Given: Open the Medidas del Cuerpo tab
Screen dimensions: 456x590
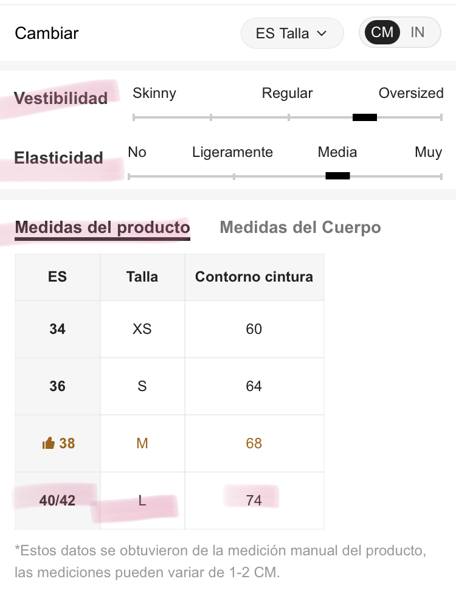Looking at the screenshot, I should pyautogui.click(x=300, y=227).
